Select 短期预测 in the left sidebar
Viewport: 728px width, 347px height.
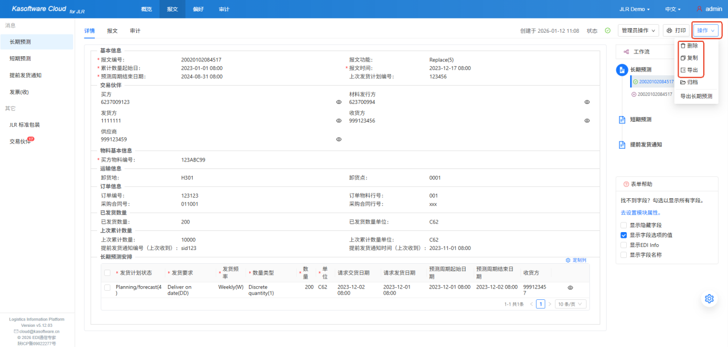pos(20,59)
